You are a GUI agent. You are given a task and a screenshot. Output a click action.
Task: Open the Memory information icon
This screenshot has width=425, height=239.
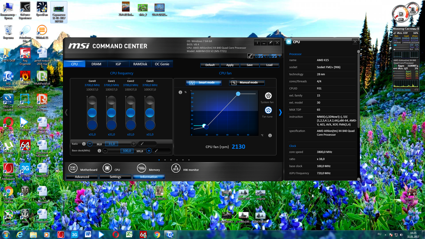tap(141, 168)
